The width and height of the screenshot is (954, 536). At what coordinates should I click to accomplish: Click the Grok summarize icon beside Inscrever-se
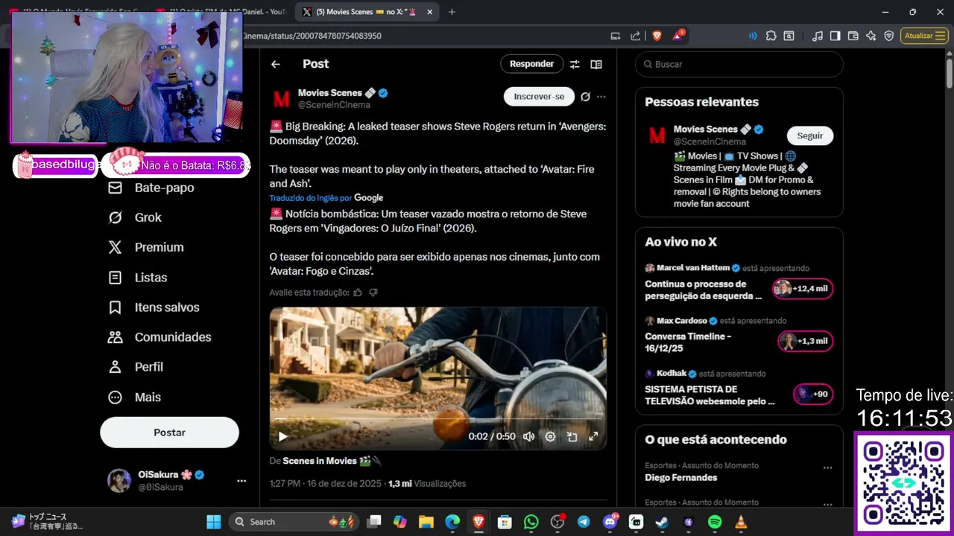click(x=586, y=97)
